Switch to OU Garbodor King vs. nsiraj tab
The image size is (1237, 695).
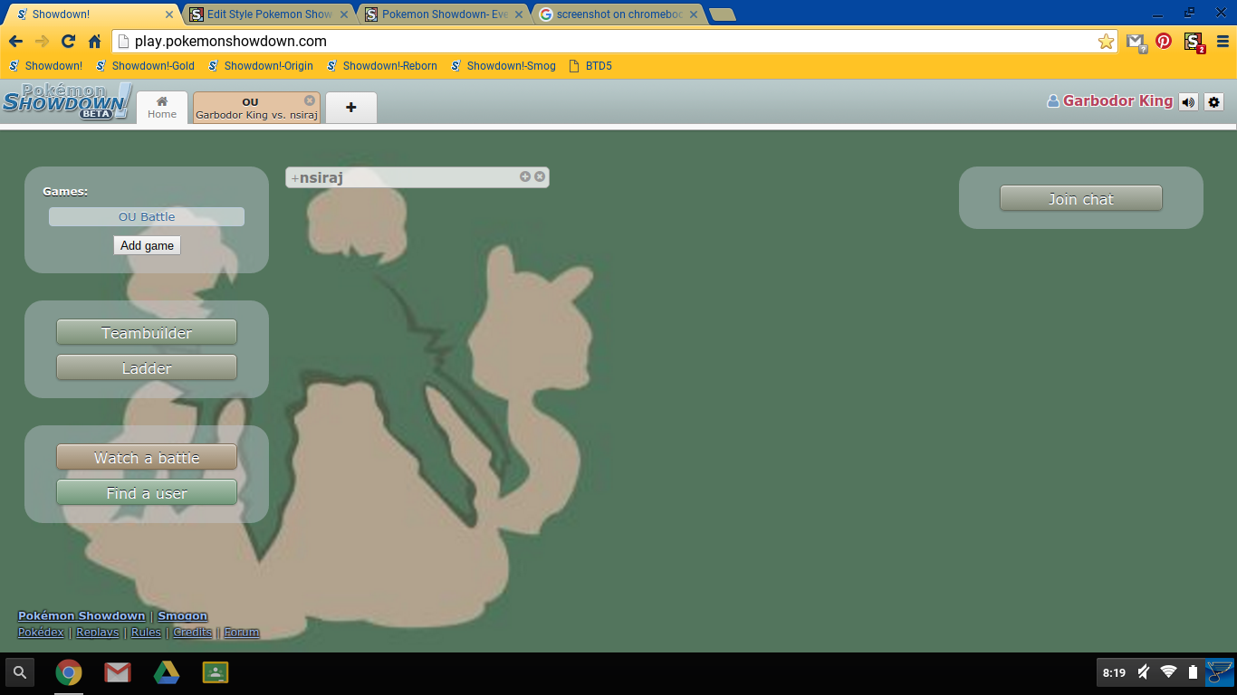[256, 108]
